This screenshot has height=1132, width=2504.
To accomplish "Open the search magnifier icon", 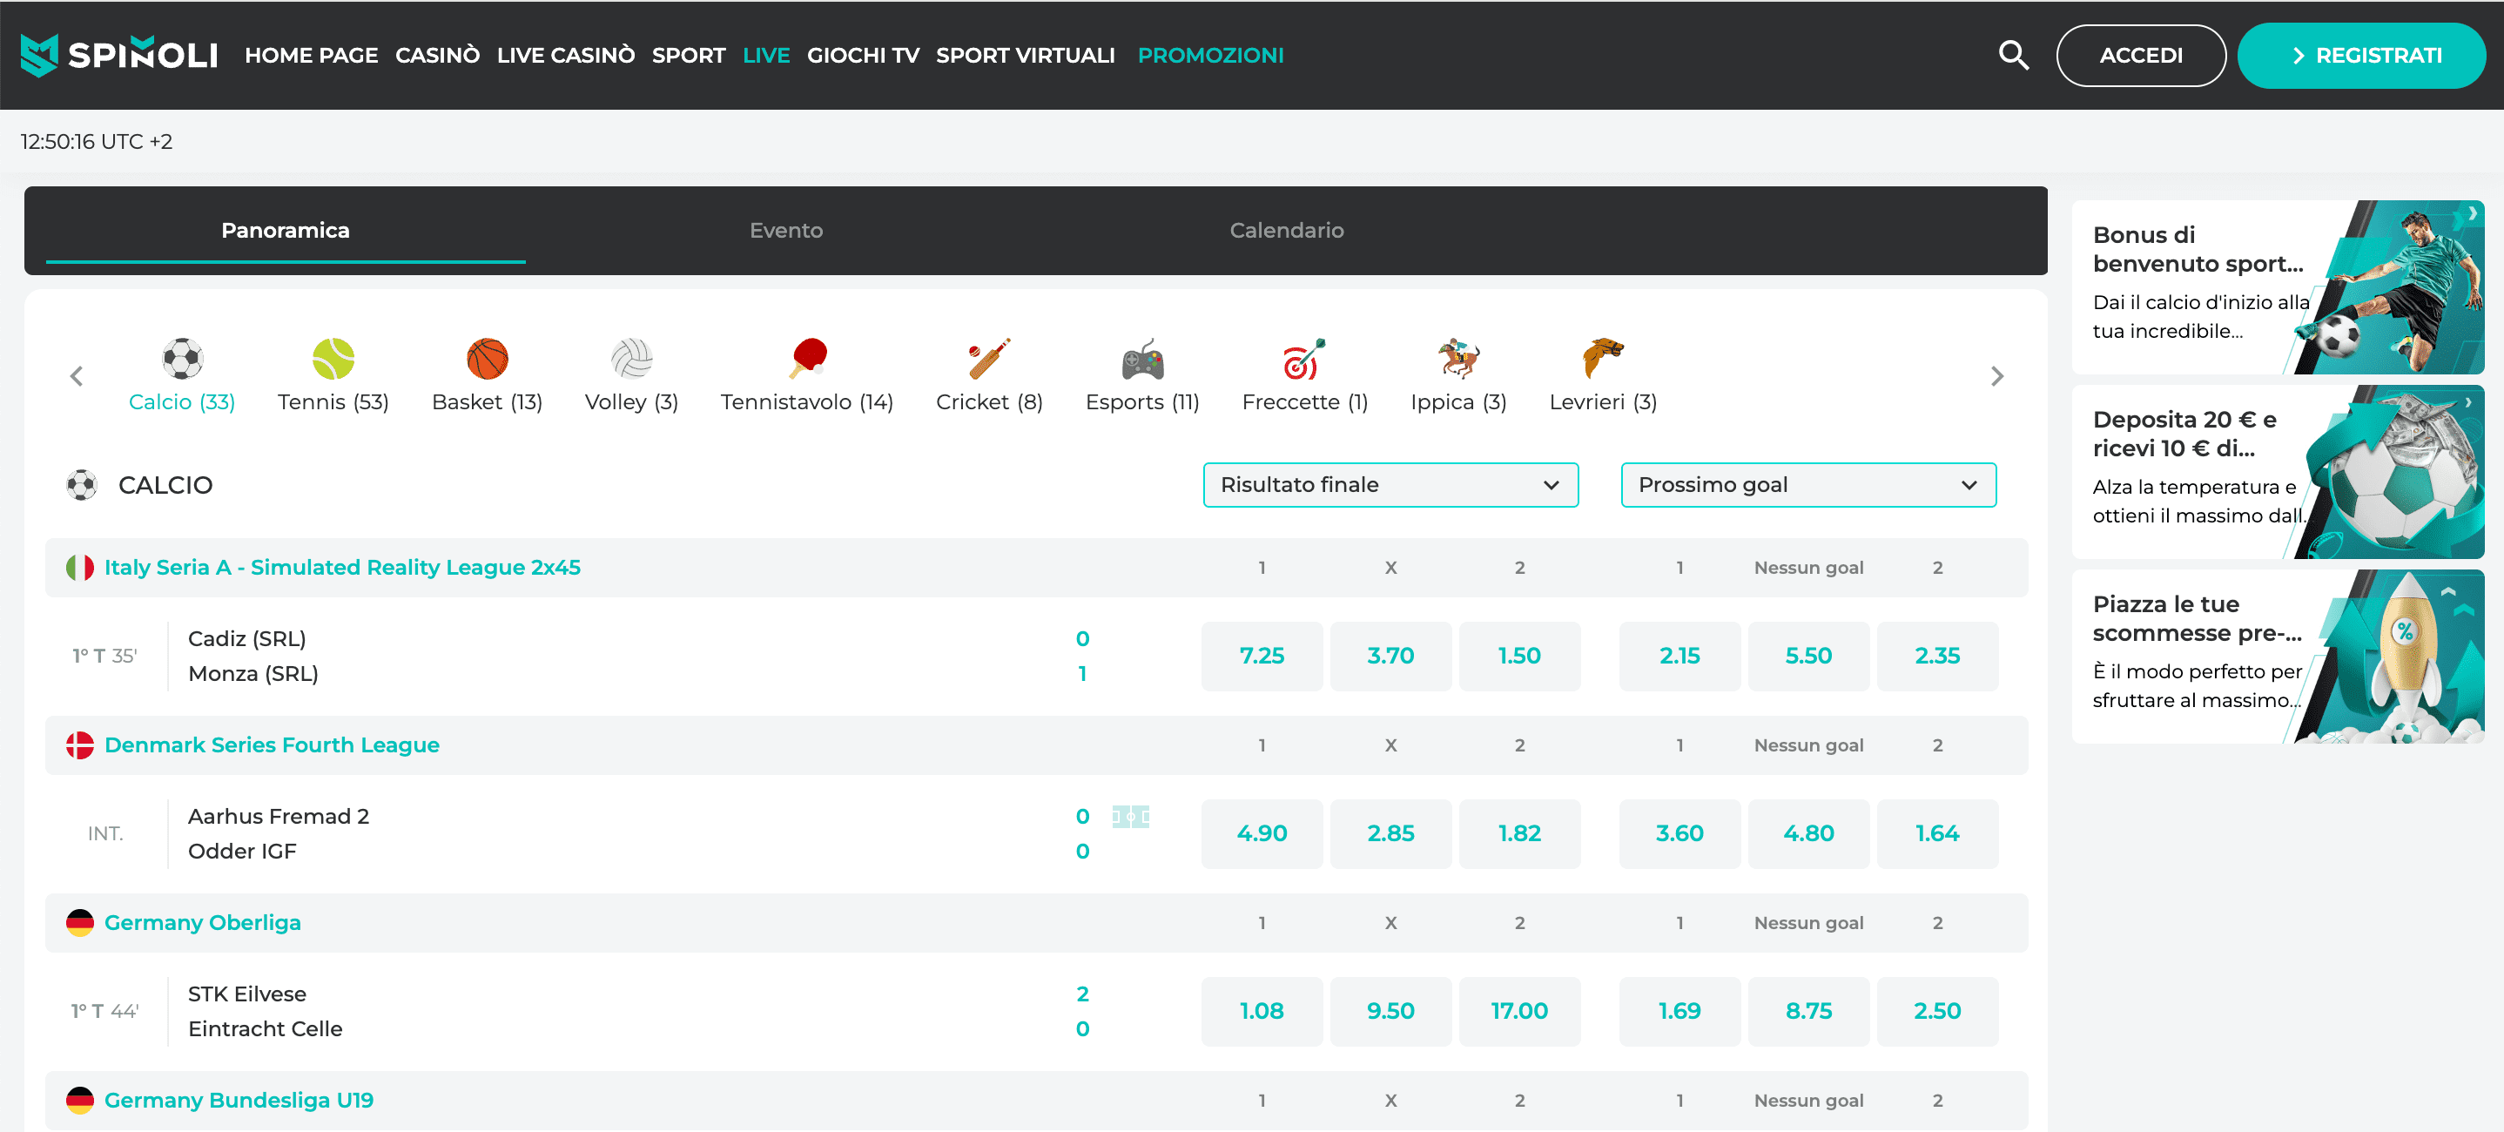I will click(2013, 56).
